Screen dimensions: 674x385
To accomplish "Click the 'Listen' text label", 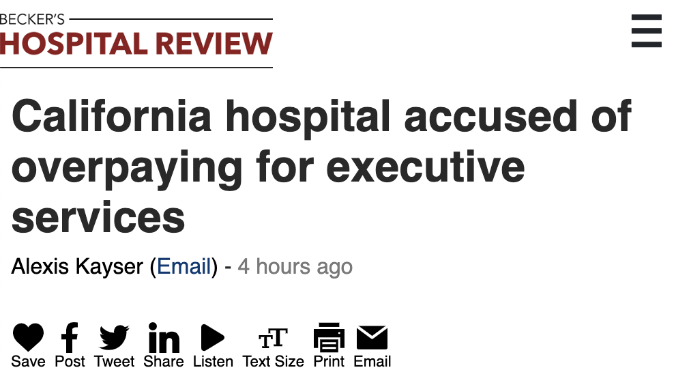I will point(213,361).
